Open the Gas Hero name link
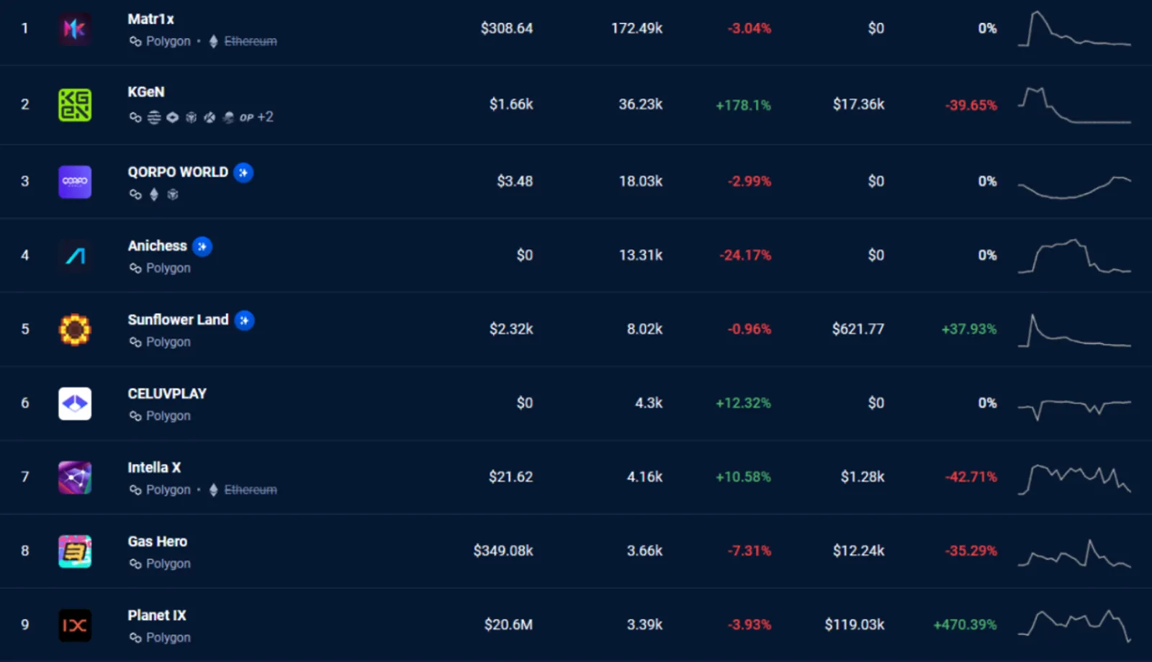This screenshot has height=662, width=1152. [x=157, y=542]
